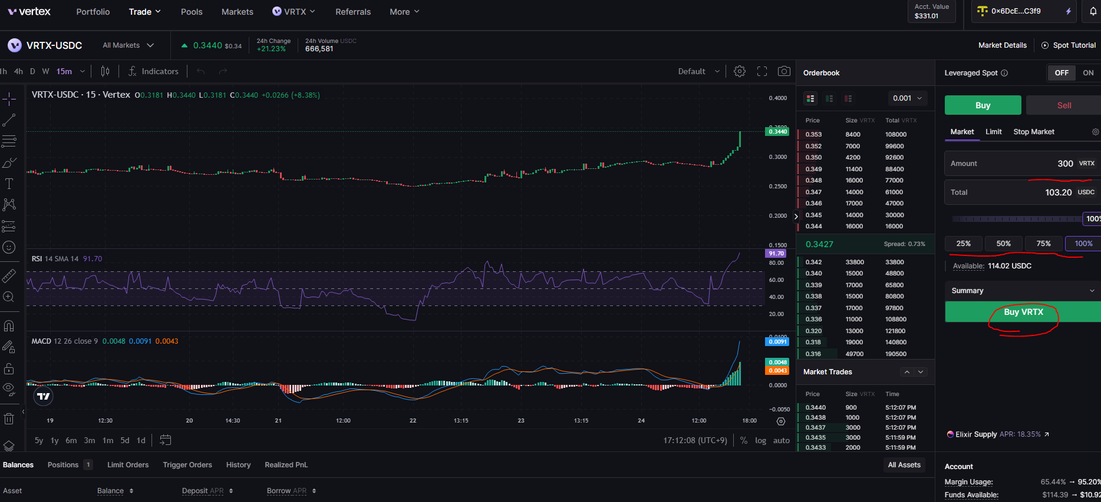The height and width of the screenshot is (502, 1101).
Task: Select the trend line drawing tool
Action: coord(9,120)
